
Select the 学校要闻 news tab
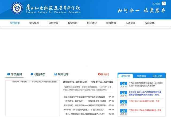coord(14,74)
